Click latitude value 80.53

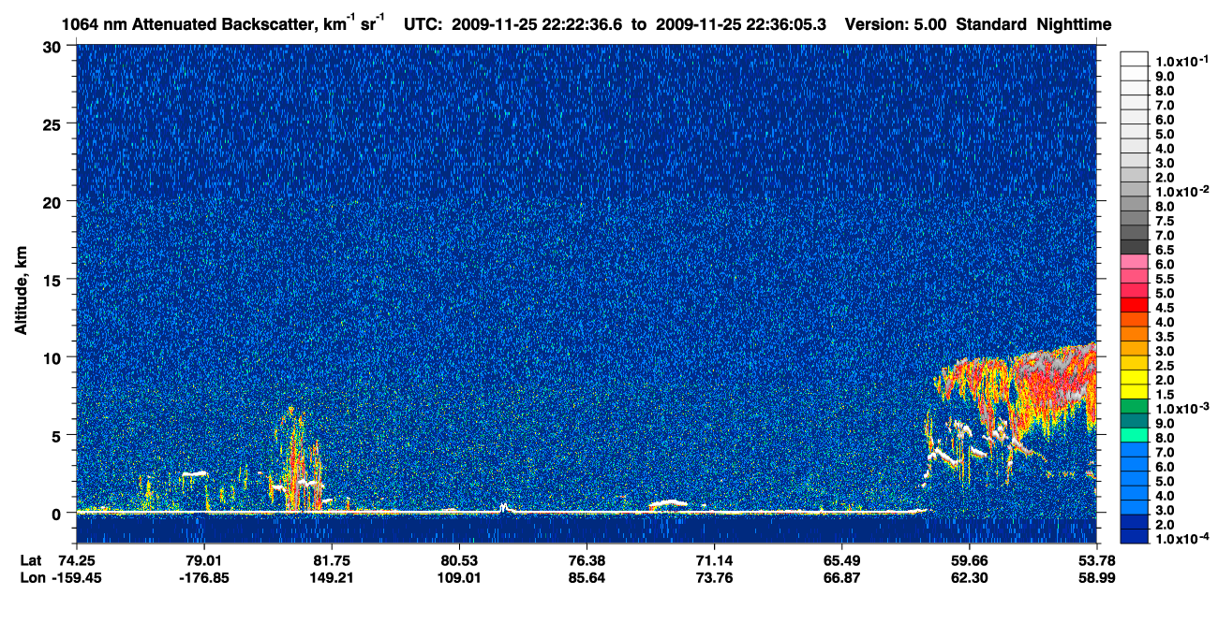click(459, 560)
